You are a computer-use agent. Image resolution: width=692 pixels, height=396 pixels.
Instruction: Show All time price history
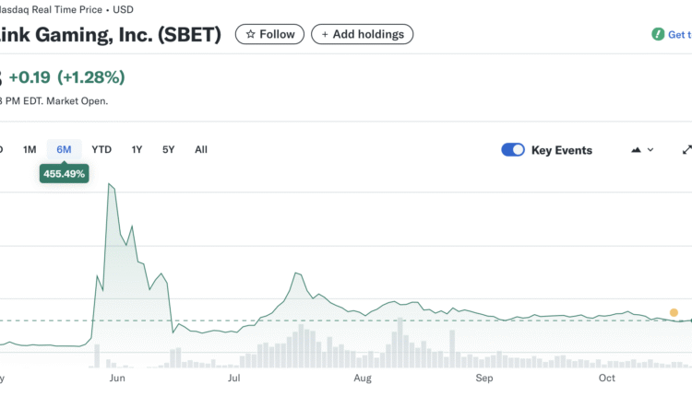point(201,149)
